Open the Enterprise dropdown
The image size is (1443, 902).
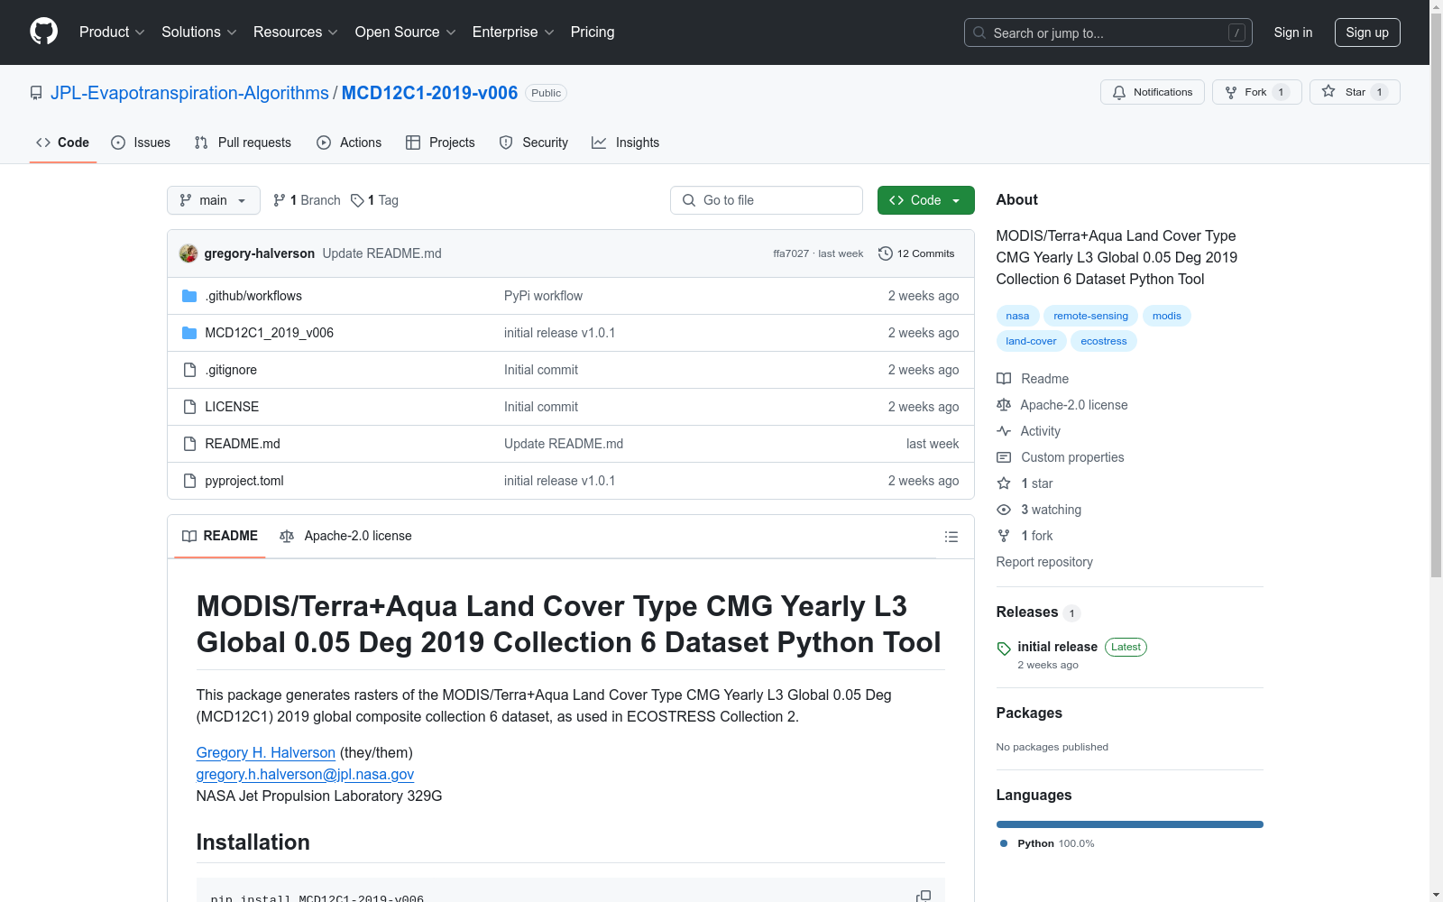point(513,32)
